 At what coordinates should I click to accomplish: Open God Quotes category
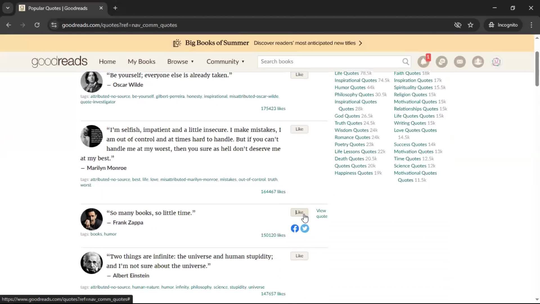click(347, 116)
